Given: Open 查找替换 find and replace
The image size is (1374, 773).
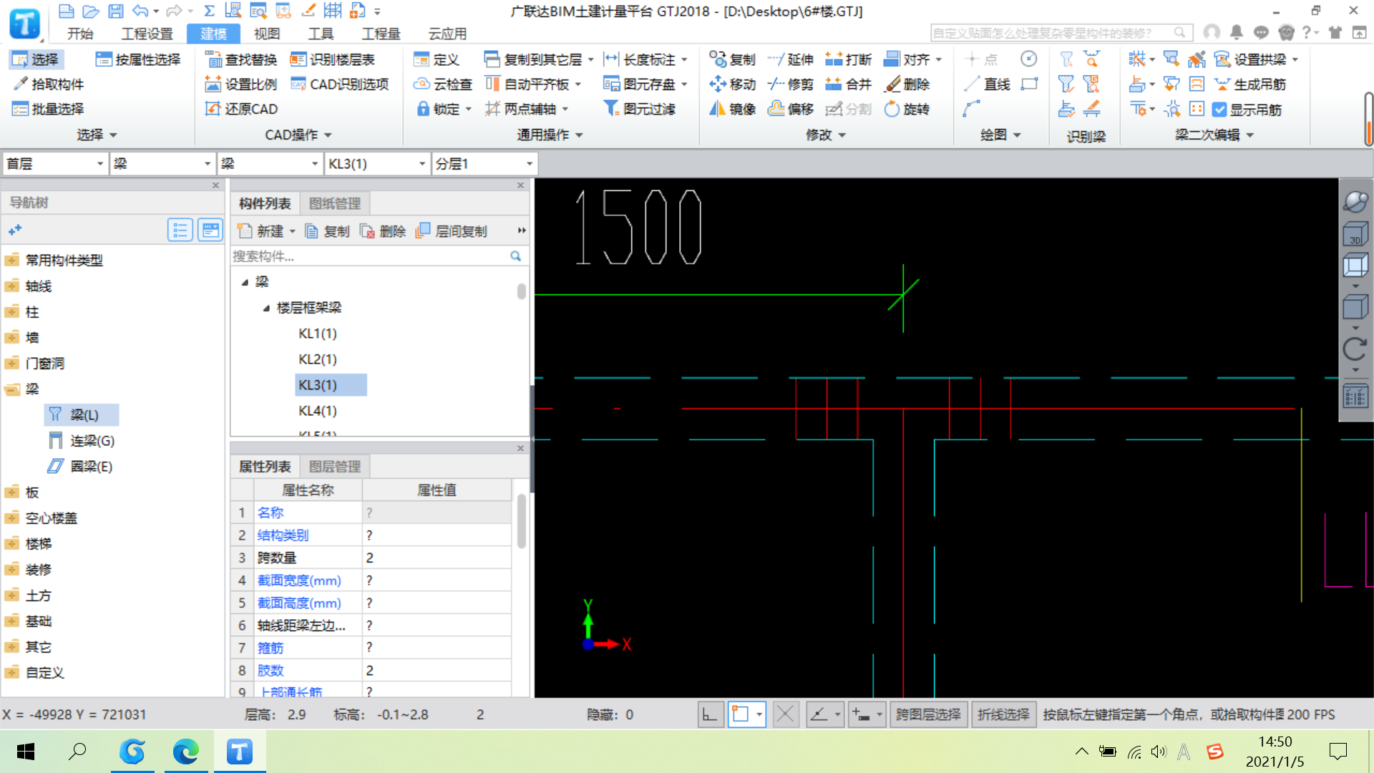Looking at the screenshot, I should (x=241, y=59).
